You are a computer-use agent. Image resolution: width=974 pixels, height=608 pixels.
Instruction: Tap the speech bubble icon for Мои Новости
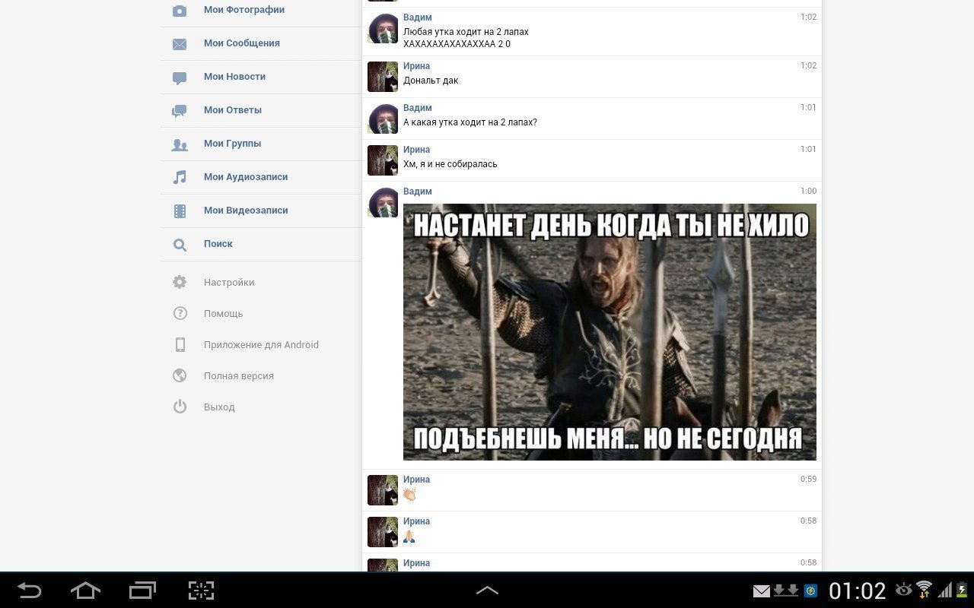coord(180,78)
